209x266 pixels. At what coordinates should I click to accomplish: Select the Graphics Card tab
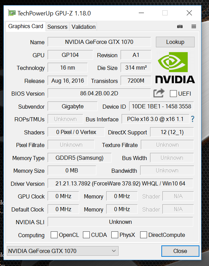point(26,26)
